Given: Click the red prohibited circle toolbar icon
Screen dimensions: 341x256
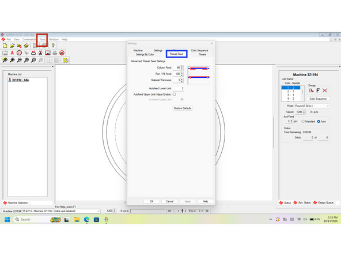Looking at the screenshot, I should tap(62, 53).
